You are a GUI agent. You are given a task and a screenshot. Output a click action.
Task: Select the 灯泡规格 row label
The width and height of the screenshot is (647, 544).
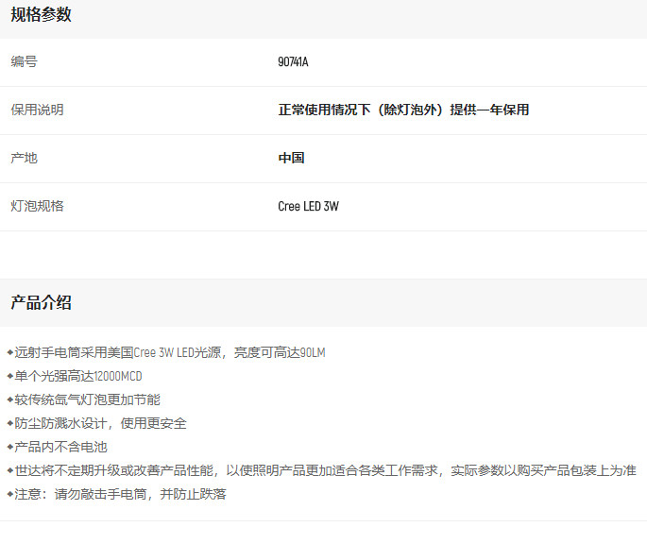(x=38, y=207)
